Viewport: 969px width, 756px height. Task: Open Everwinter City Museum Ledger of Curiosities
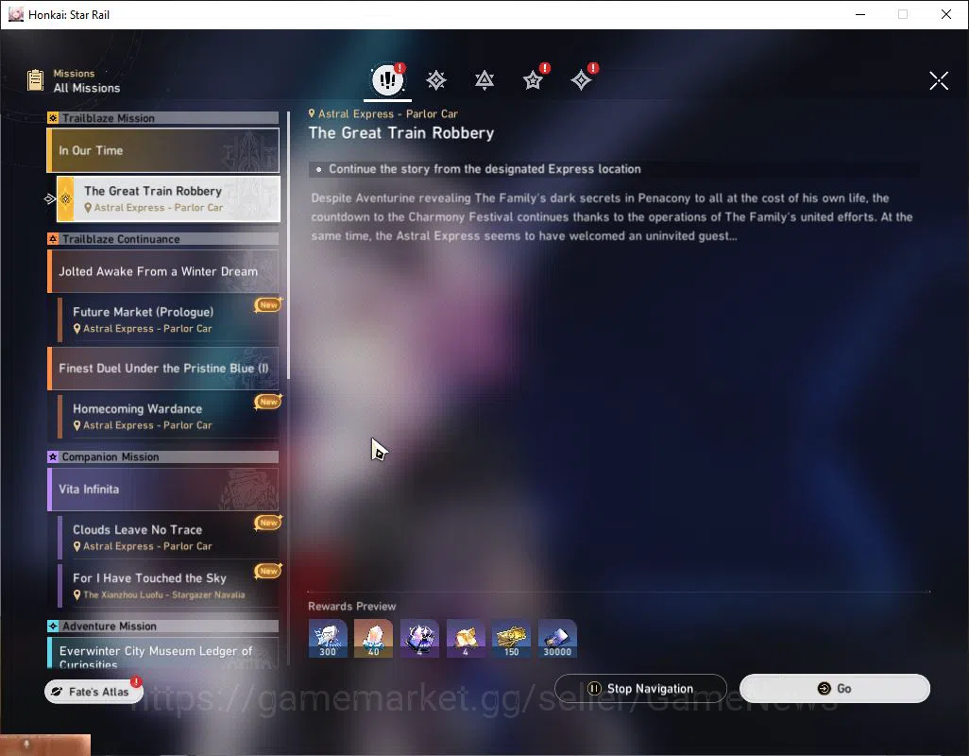[x=163, y=654]
